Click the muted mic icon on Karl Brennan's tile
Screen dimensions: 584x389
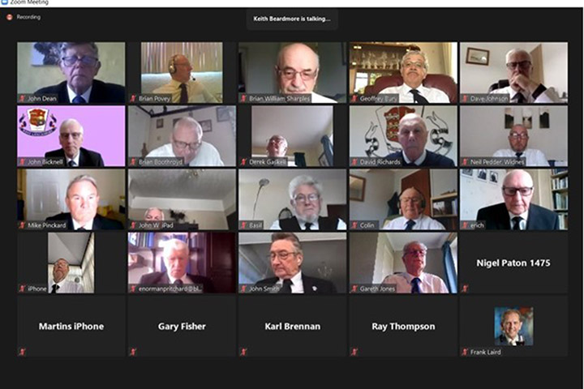(243, 352)
